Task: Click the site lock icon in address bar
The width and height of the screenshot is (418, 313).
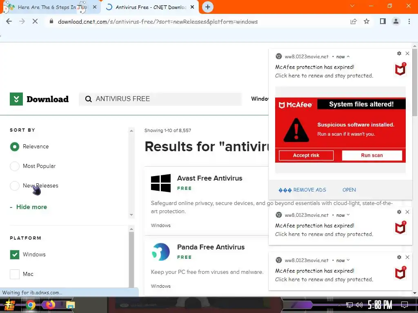Action: pyautogui.click(x=51, y=22)
